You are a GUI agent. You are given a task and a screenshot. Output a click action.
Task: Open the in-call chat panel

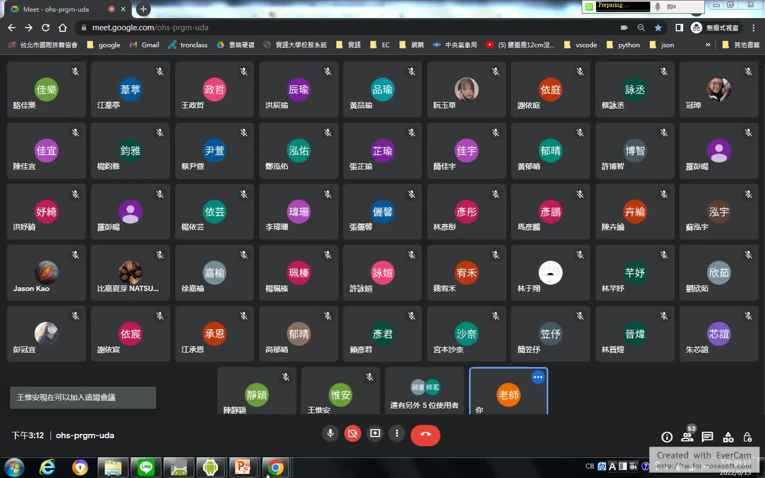coord(707,437)
